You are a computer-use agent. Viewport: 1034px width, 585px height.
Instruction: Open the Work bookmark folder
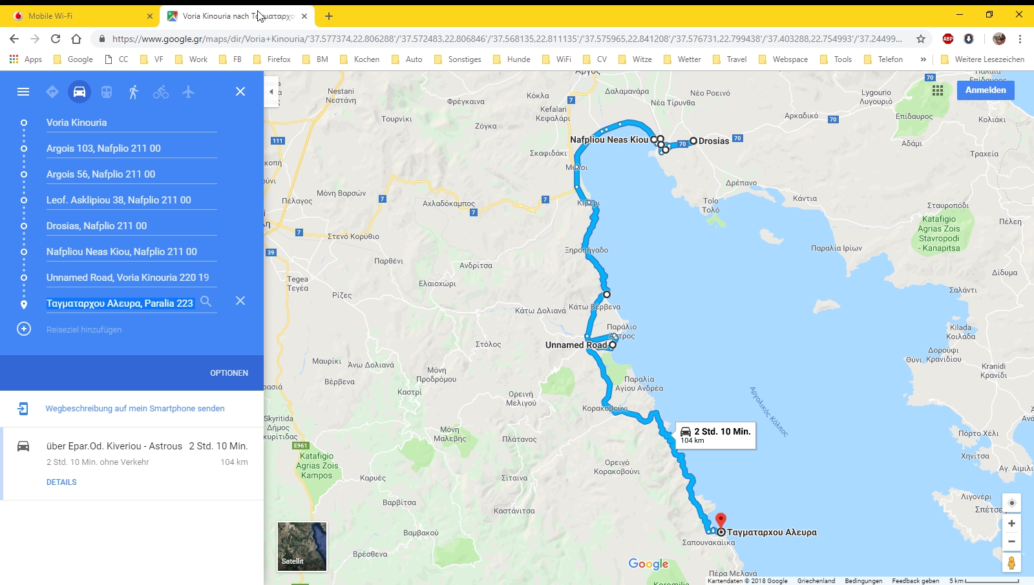pos(191,59)
